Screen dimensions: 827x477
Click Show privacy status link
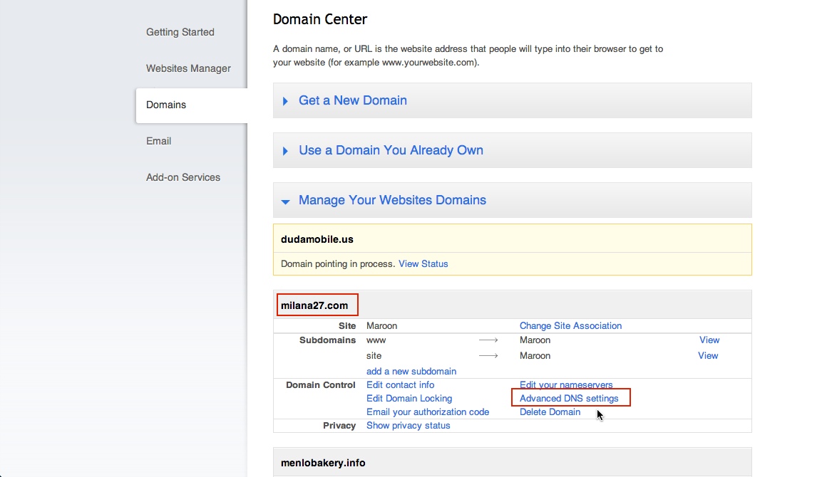[409, 426]
